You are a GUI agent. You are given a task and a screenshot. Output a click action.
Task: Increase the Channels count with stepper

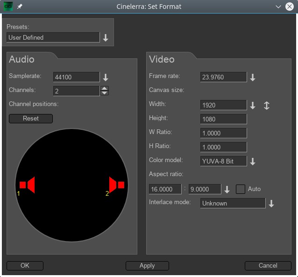click(x=105, y=89)
